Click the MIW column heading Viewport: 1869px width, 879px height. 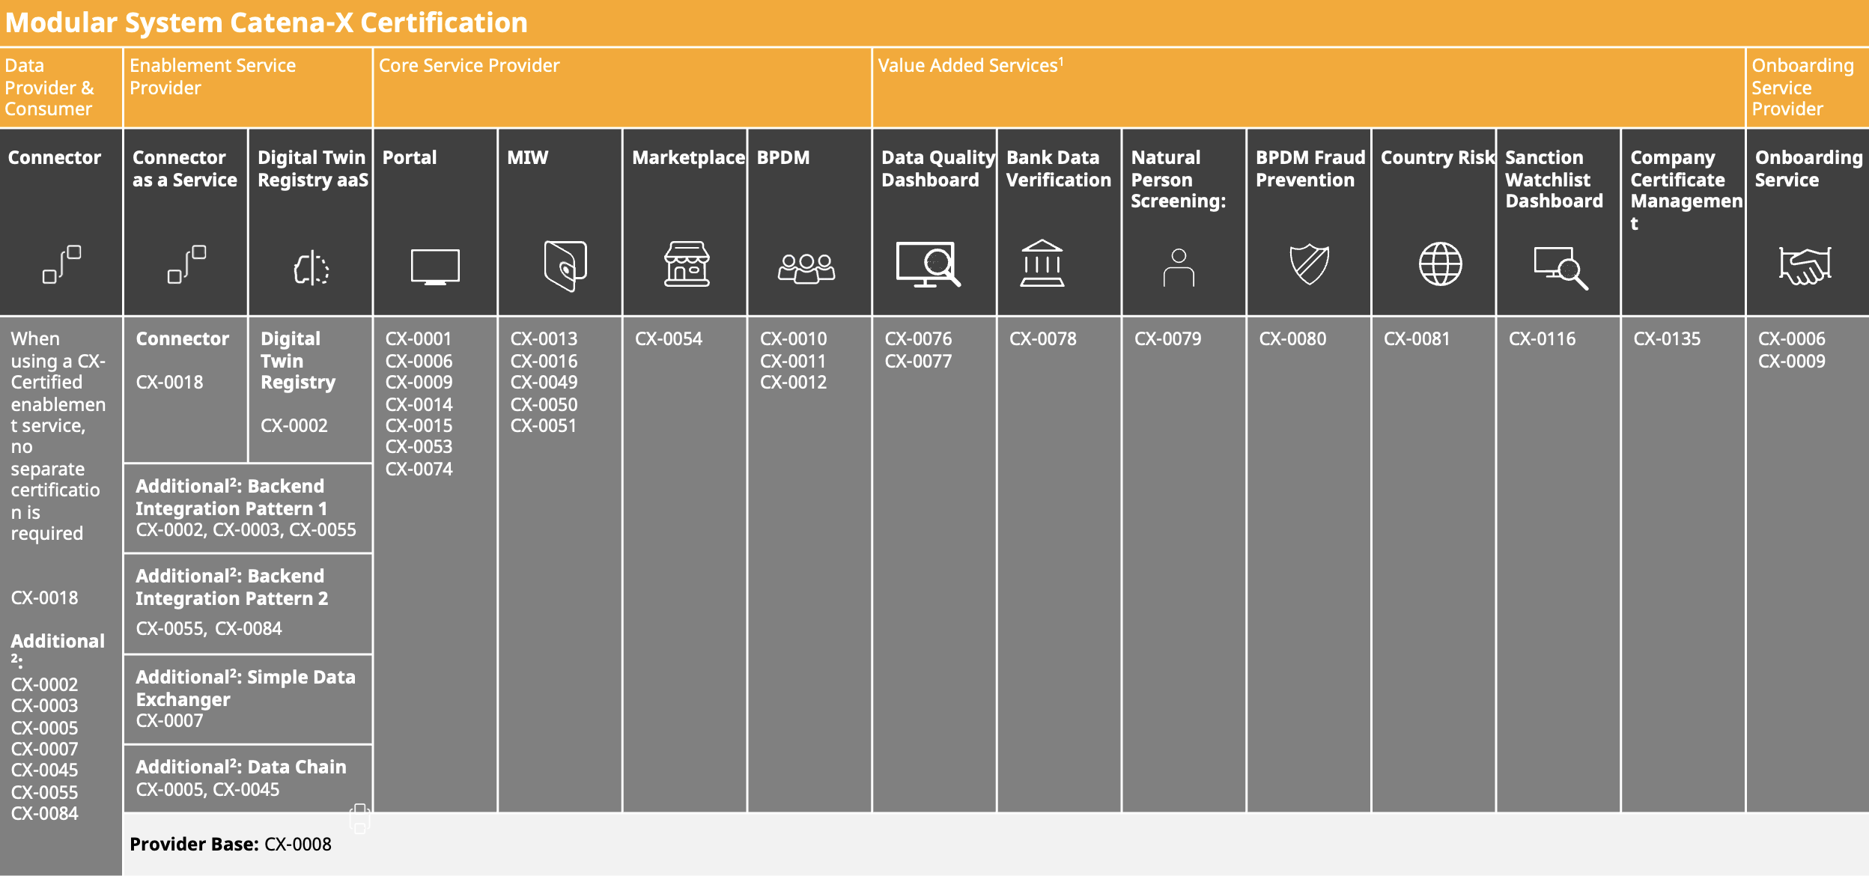(527, 157)
